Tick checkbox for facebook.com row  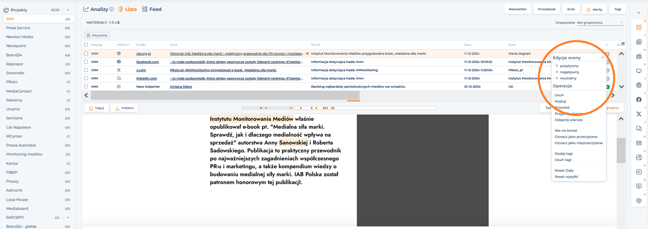click(86, 62)
